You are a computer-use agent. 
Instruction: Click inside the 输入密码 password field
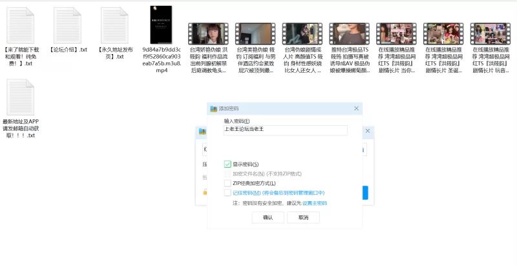pyautogui.click(x=285, y=130)
